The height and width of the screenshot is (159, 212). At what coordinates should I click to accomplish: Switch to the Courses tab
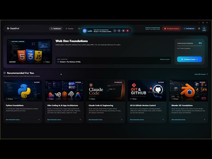pyautogui.click(x=69, y=28)
